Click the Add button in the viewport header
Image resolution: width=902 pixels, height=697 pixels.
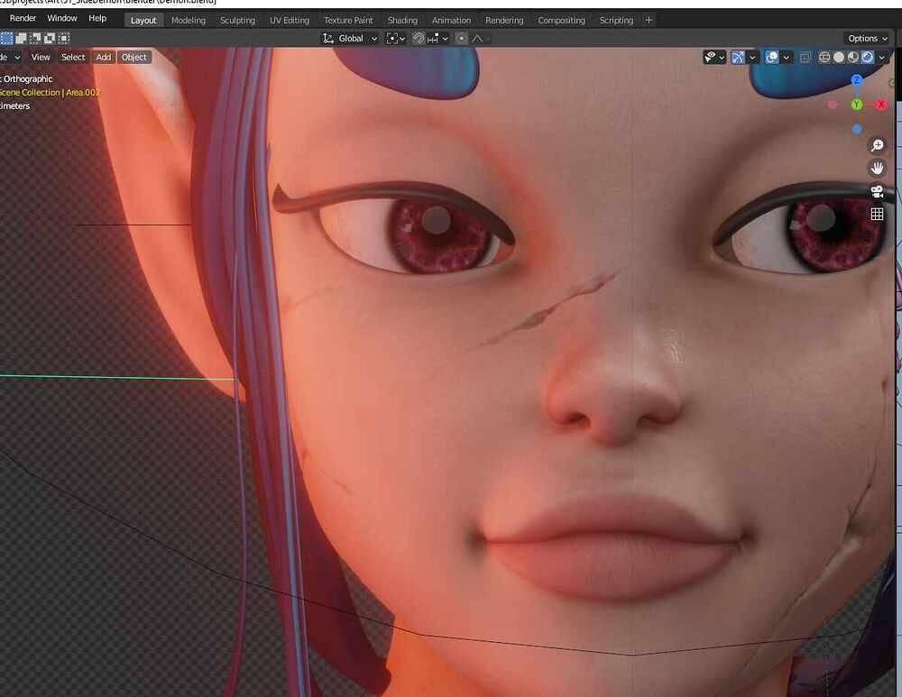click(x=103, y=57)
